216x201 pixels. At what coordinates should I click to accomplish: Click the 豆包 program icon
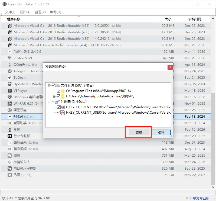(x=10, y=130)
